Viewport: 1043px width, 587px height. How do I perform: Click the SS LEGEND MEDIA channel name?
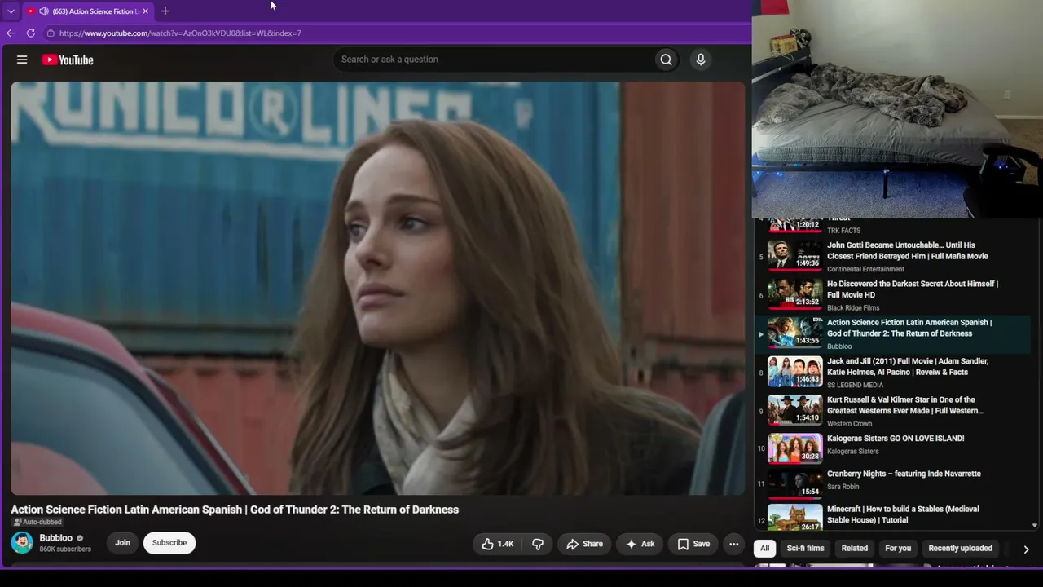pyautogui.click(x=855, y=385)
